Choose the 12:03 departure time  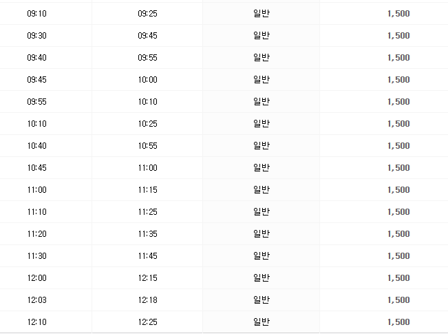pos(36,300)
